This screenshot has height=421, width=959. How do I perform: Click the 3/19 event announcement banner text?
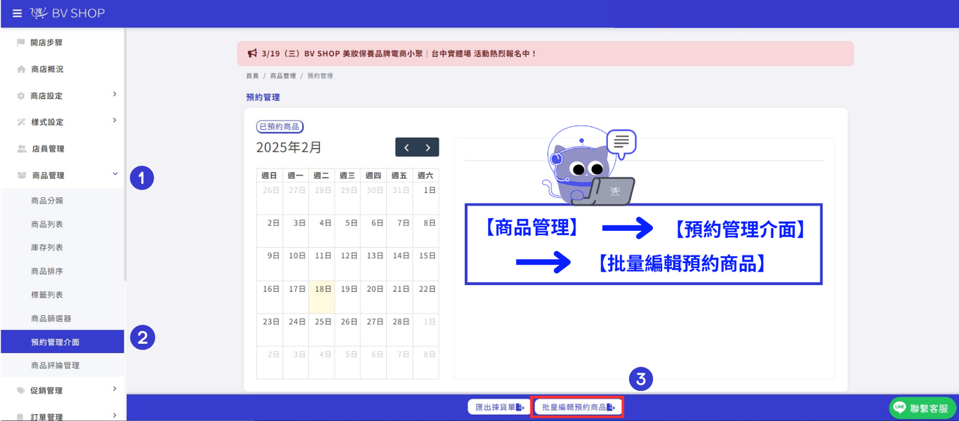[399, 53]
